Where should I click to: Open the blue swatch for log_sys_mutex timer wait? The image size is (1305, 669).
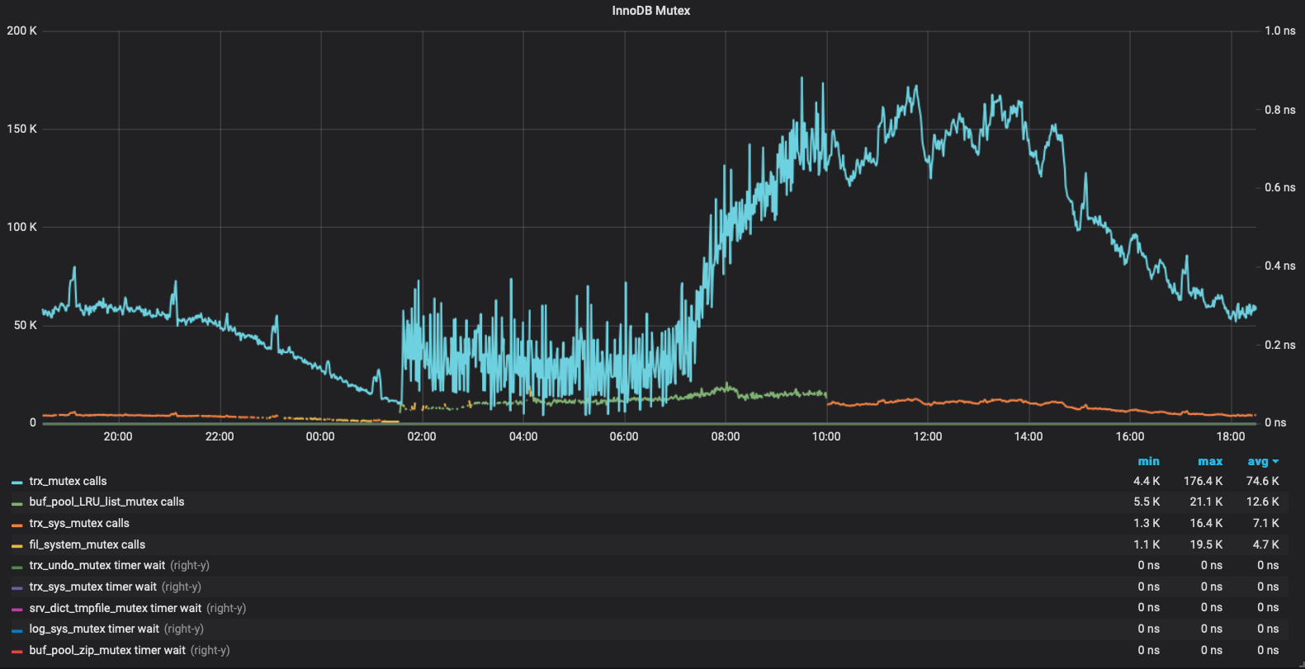[x=17, y=629]
